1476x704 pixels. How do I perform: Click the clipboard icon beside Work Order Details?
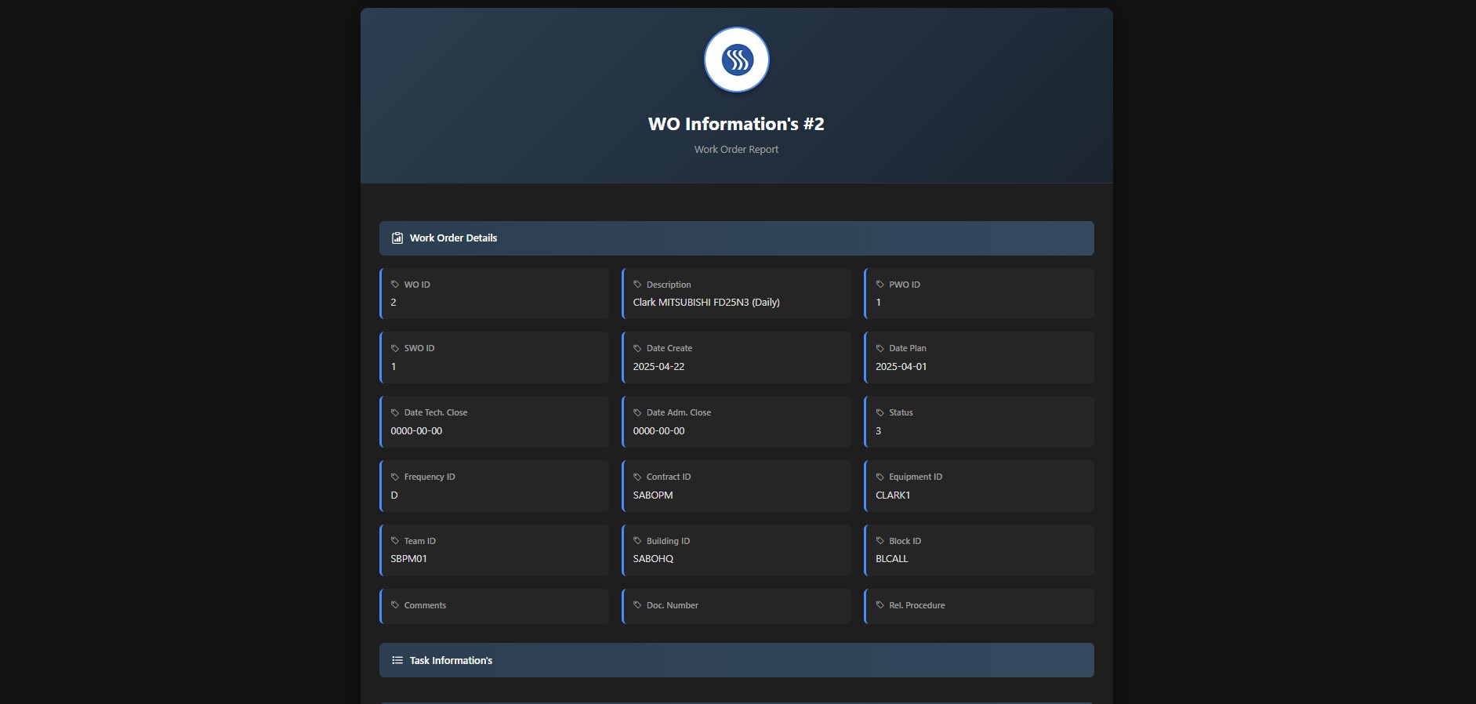pyautogui.click(x=397, y=238)
